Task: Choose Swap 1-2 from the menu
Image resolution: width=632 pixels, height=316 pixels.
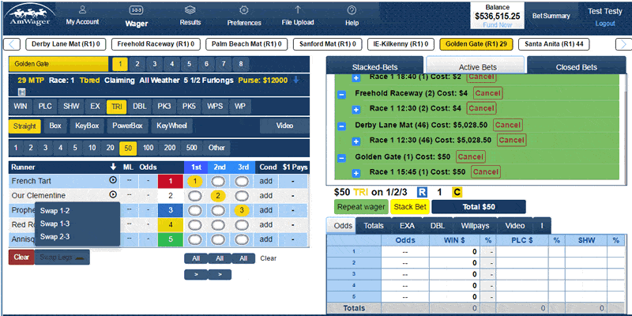Action: coord(55,211)
